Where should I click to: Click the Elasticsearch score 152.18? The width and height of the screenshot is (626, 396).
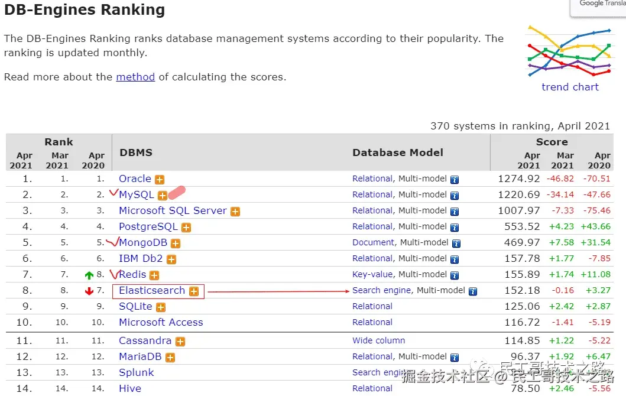(522, 290)
